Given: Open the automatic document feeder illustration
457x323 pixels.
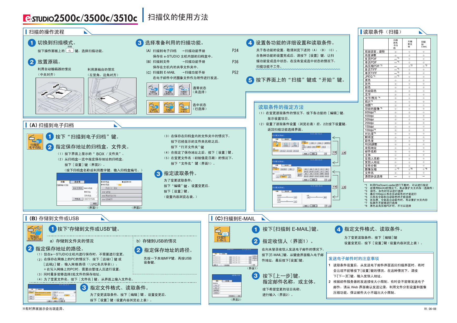Looking at the screenshot, I should (x=60, y=96).
